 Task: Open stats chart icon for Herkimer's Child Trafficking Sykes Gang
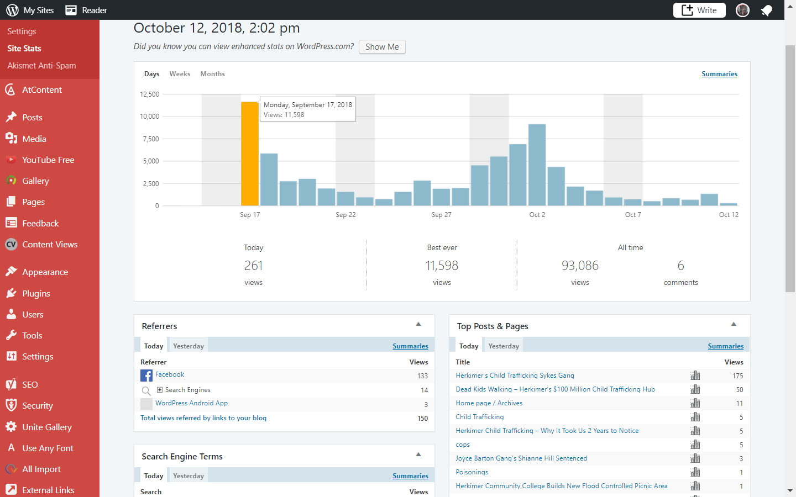[x=695, y=376]
